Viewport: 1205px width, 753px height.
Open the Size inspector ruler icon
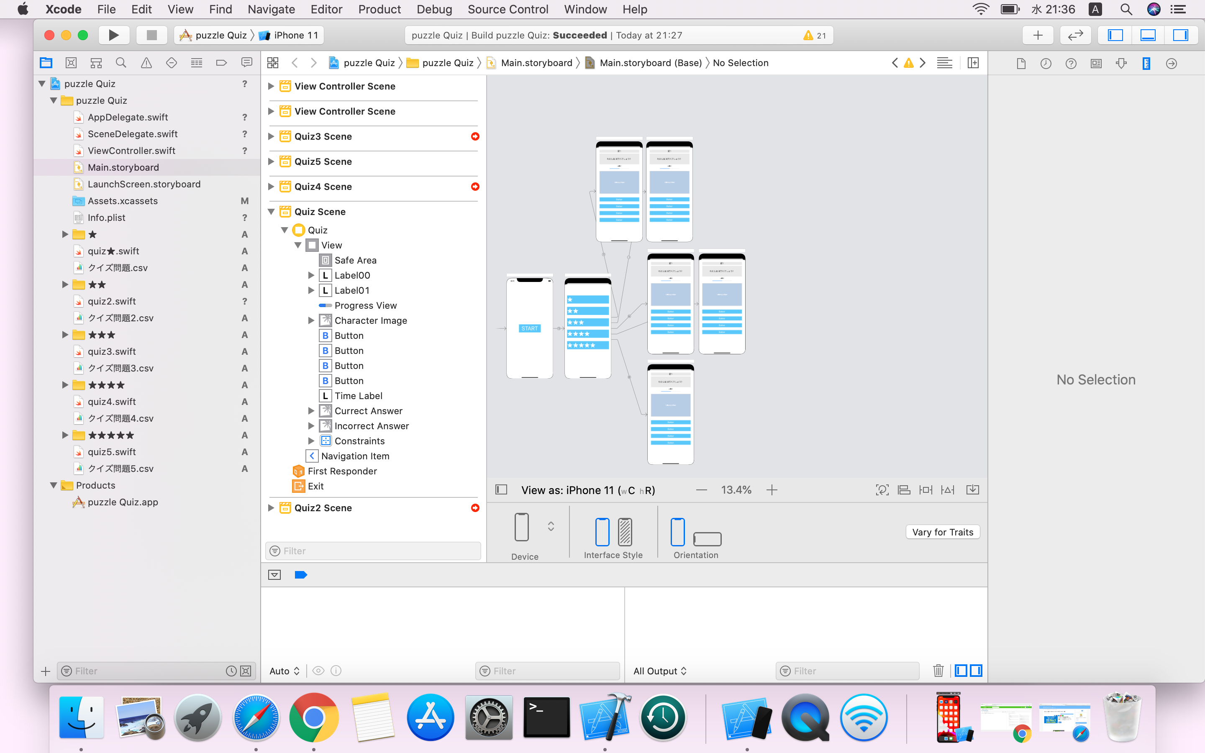(1146, 63)
